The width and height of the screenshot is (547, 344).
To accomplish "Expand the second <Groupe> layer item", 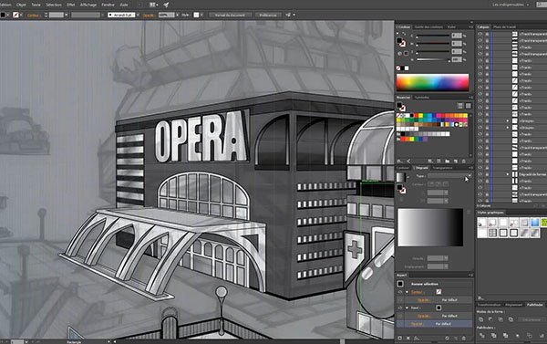I will pyautogui.click(x=508, y=128).
